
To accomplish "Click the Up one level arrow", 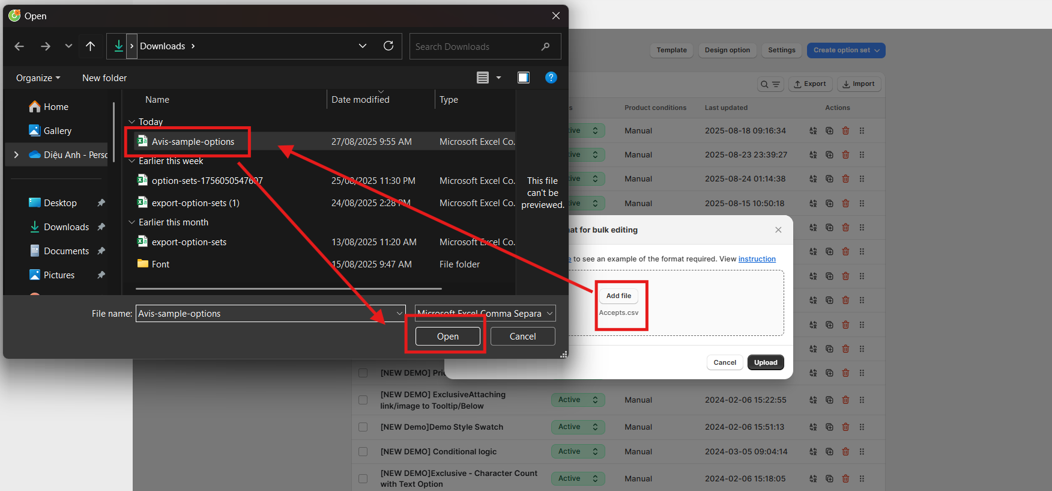I will pyautogui.click(x=90, y=46).
